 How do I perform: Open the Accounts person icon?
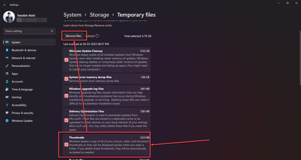pyautogui.click(x=7, y=82)
